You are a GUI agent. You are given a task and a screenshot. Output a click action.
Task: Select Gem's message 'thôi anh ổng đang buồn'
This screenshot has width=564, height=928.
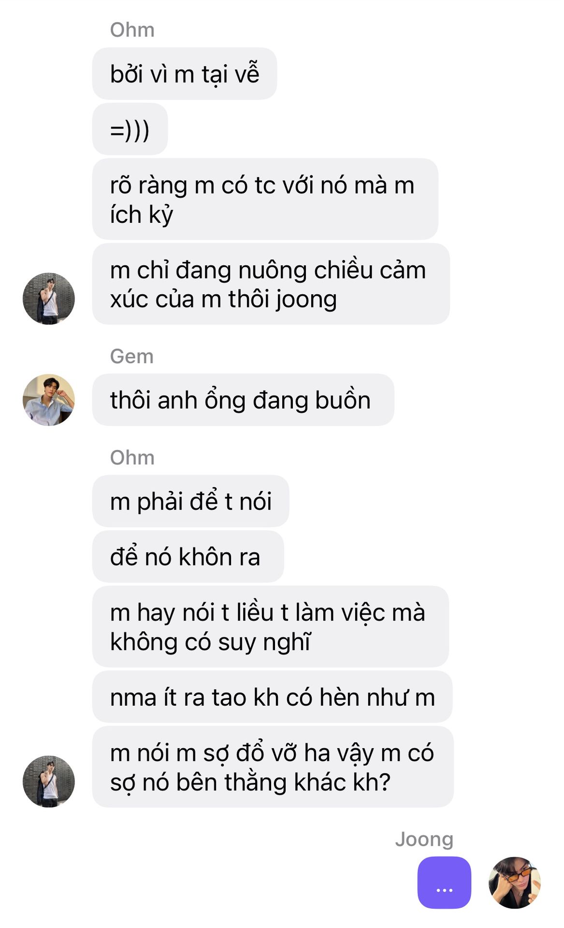coord(243,400)
